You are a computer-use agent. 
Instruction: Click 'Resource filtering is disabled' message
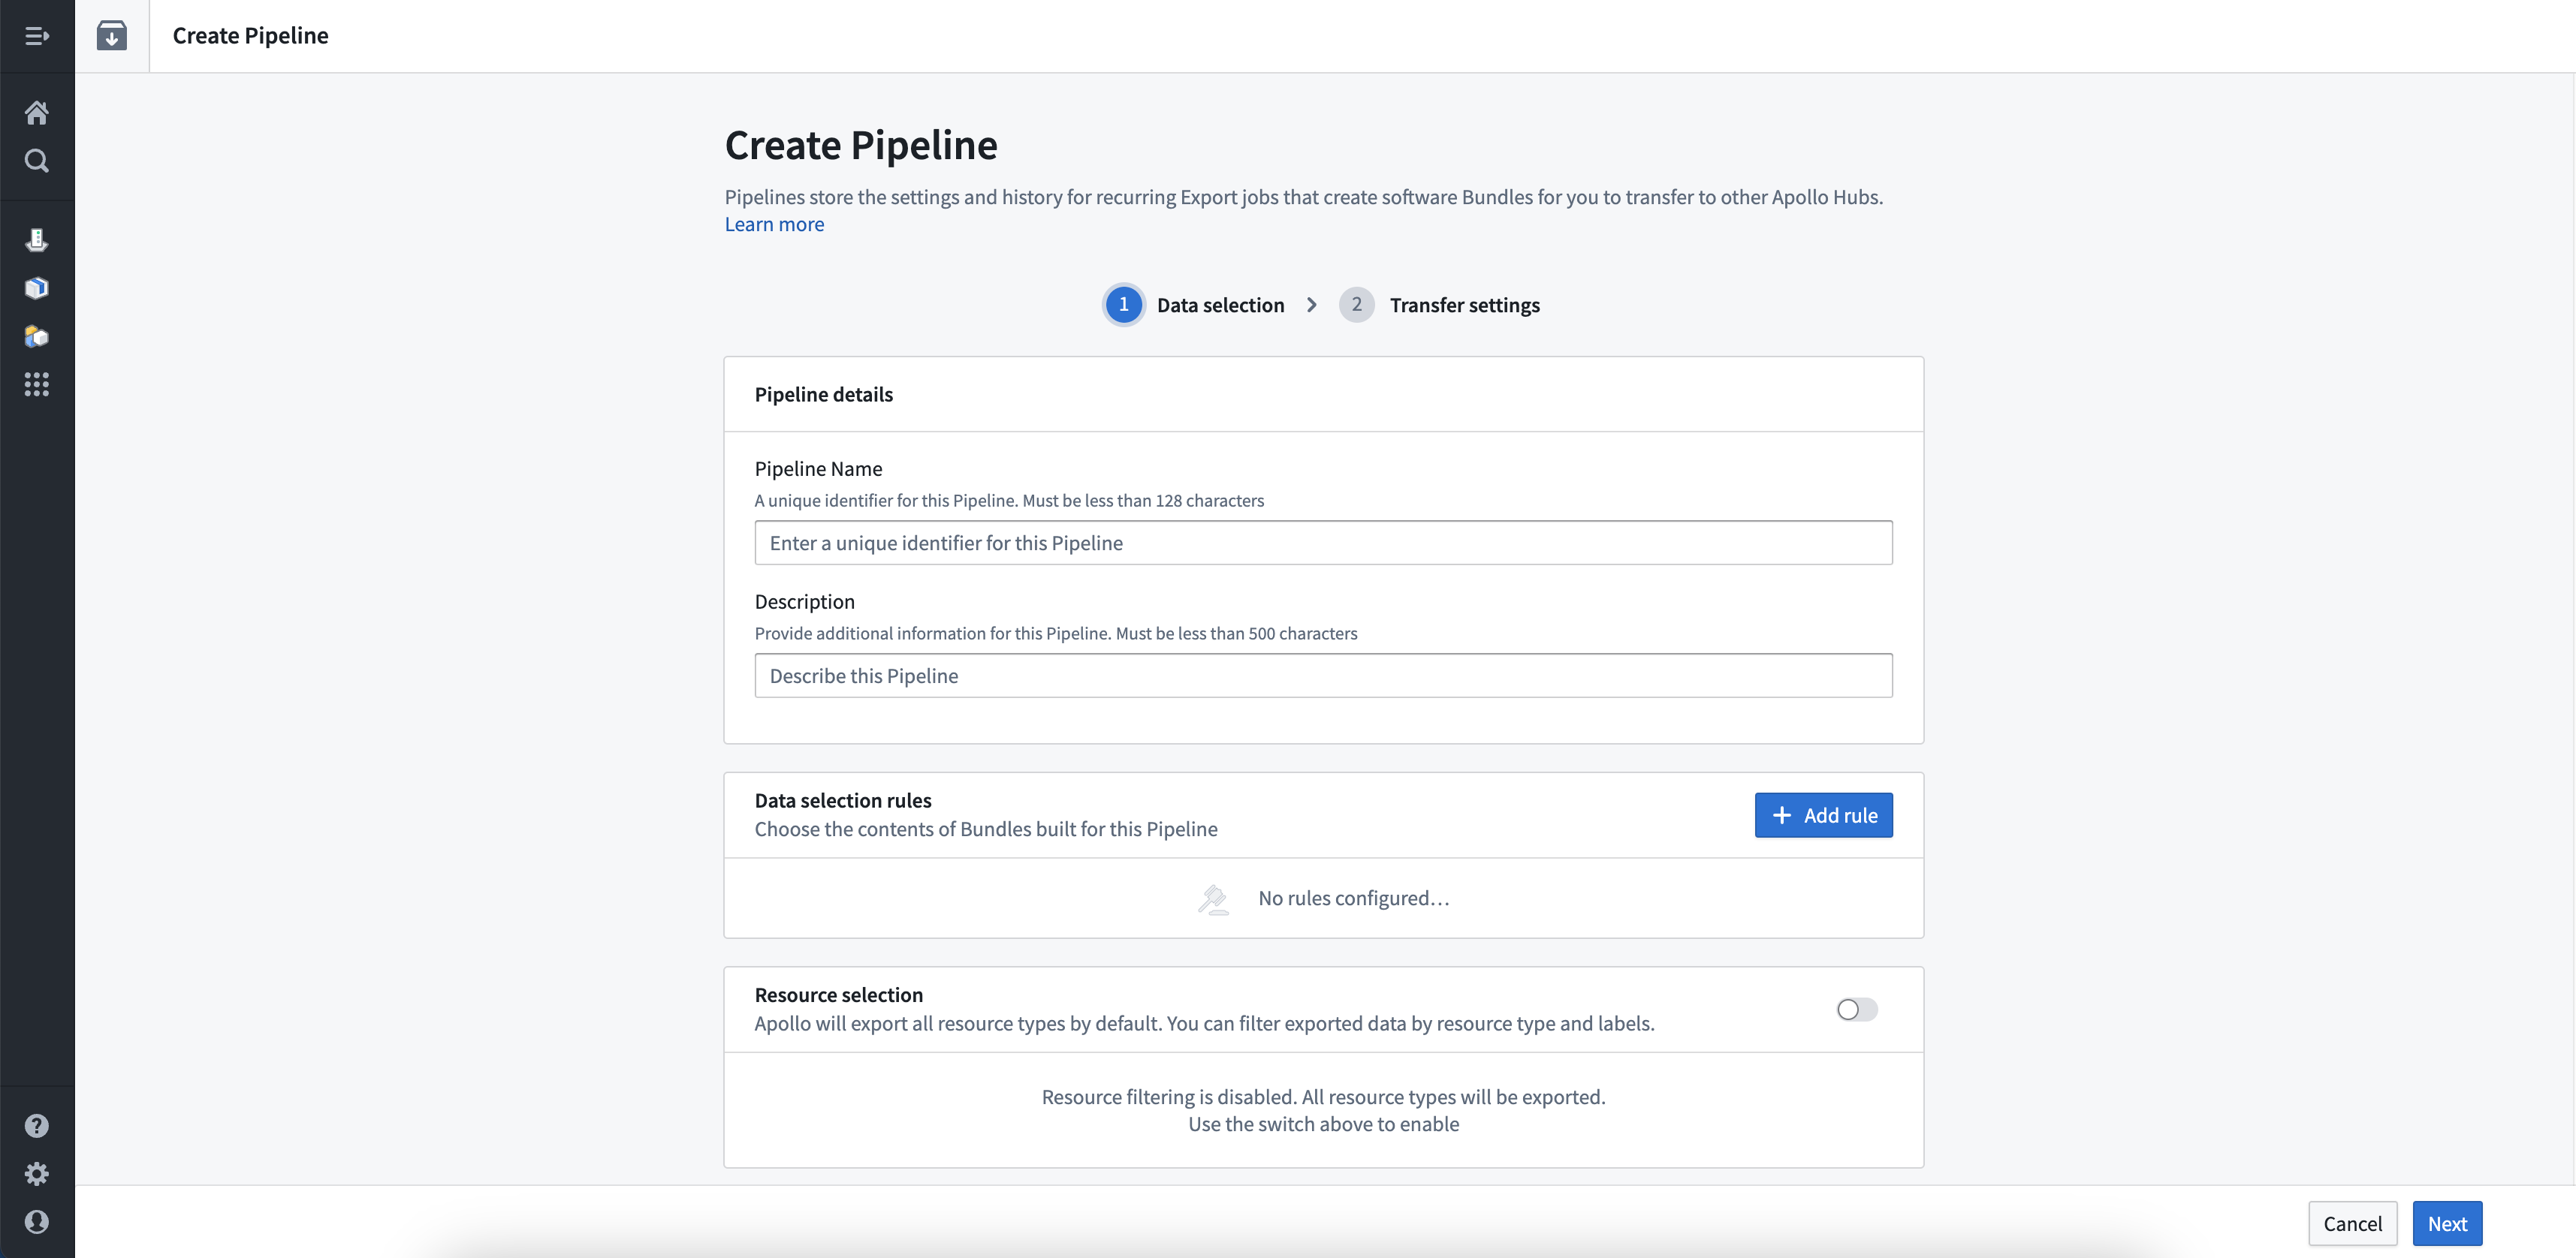point(1323,1097)
